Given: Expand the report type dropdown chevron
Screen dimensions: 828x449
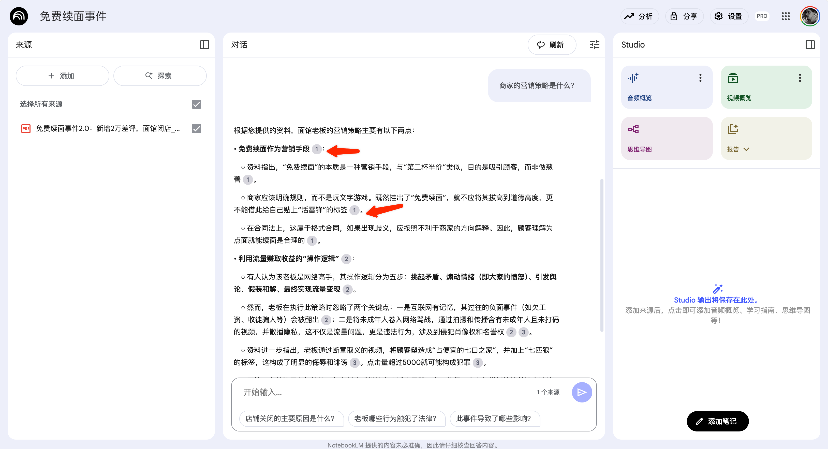Looking at the screenshot, I should click(x=746, y=149).
